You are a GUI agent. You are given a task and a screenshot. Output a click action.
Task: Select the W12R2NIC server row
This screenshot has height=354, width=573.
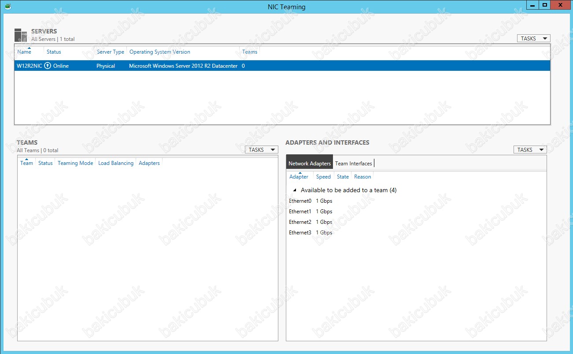click(x=282, y=66)
